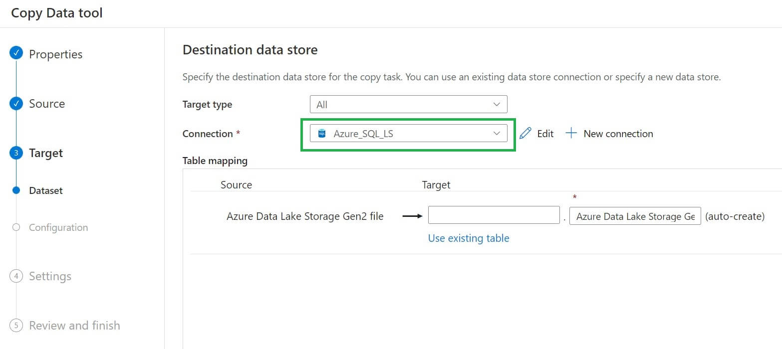This screenshot has height=349, width=782.
Task: Click the New connection button
Action: click(x=618, y=134)
